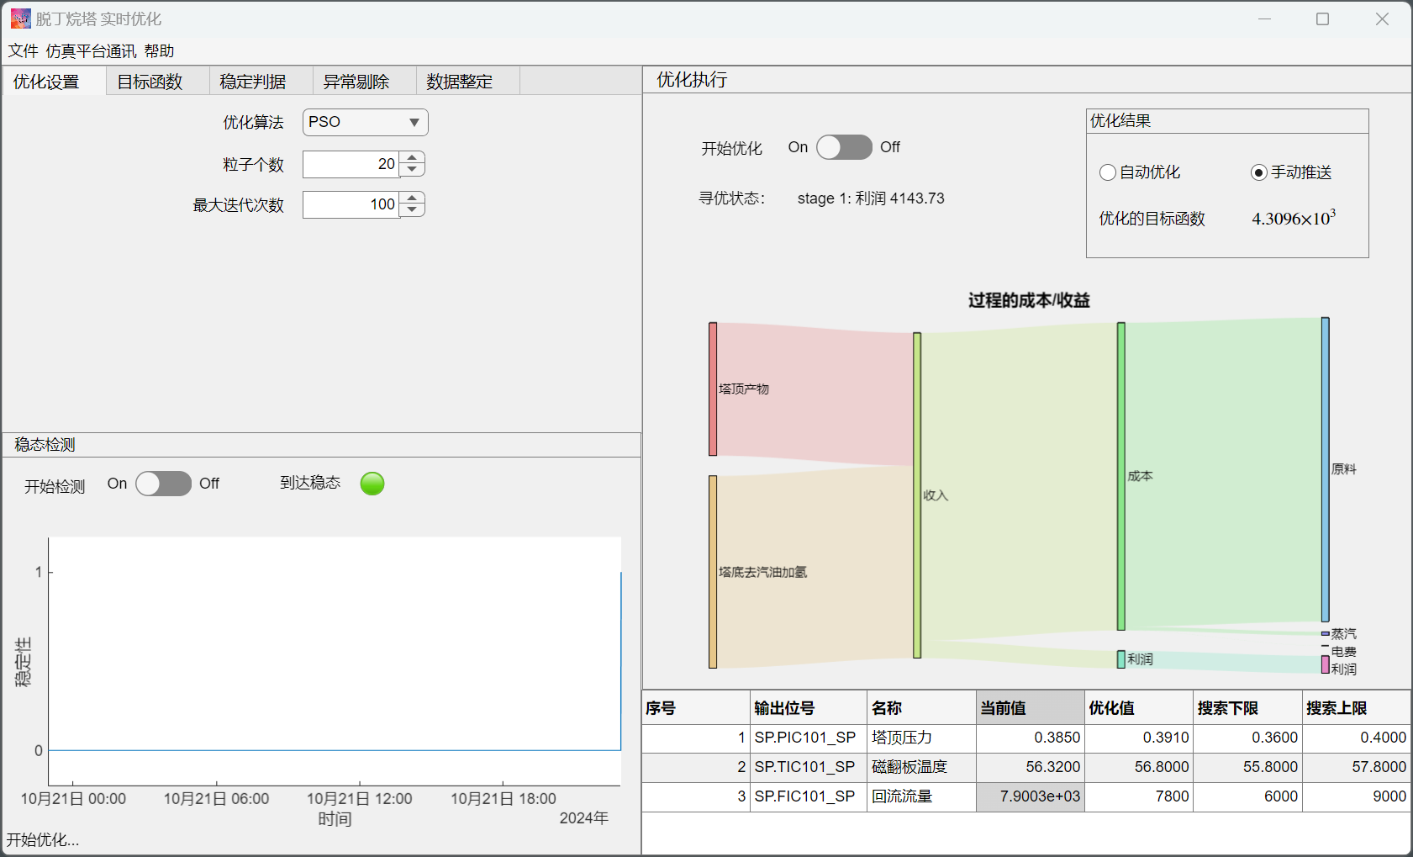
Task: Decrease 最大迭代次数 with the down arrow
Action: click(412, 210)
